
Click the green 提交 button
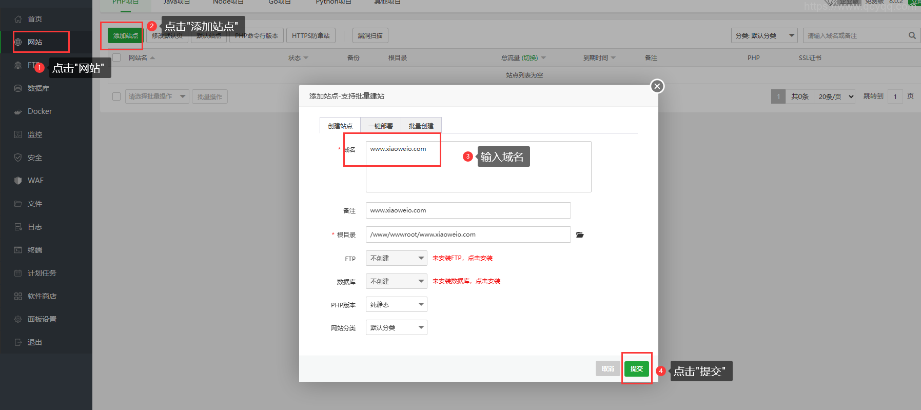(x=636, y=368)
